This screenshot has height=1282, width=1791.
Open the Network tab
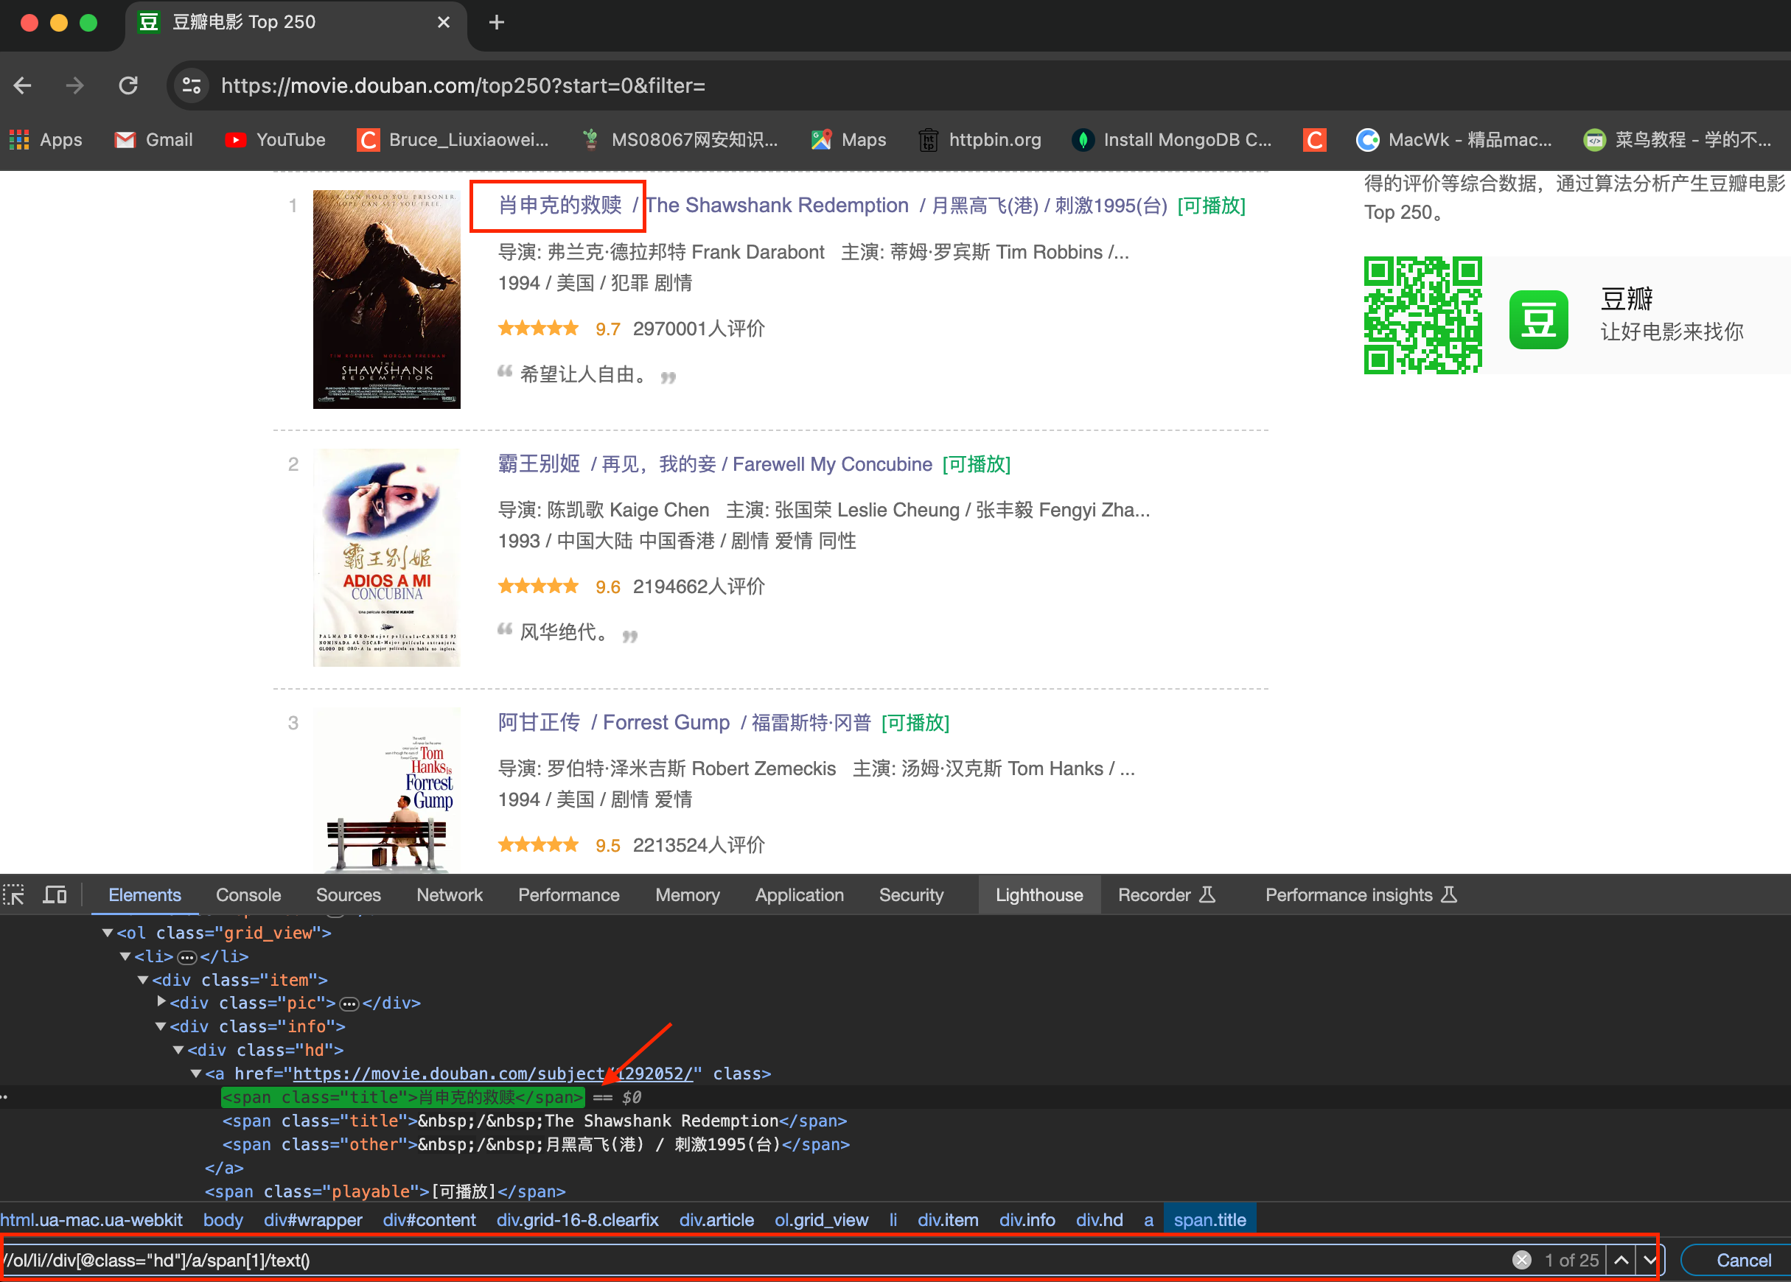tap(449, 894)
